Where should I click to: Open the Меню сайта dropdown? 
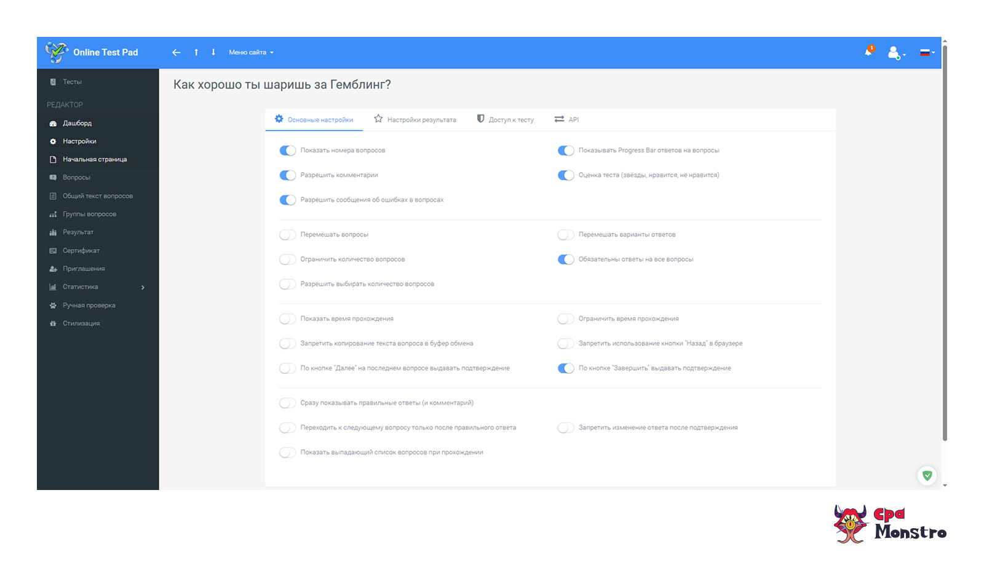coord(251,52)
